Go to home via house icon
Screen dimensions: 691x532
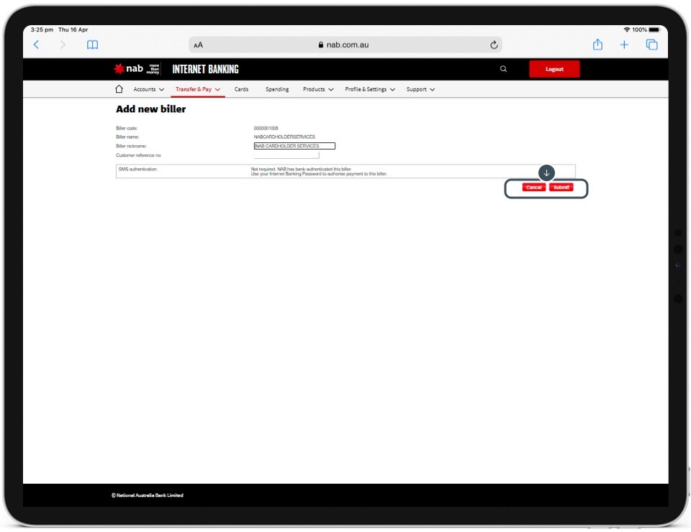(119, 89)
